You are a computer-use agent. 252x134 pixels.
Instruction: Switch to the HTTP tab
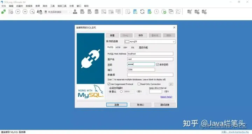point(118,47)
